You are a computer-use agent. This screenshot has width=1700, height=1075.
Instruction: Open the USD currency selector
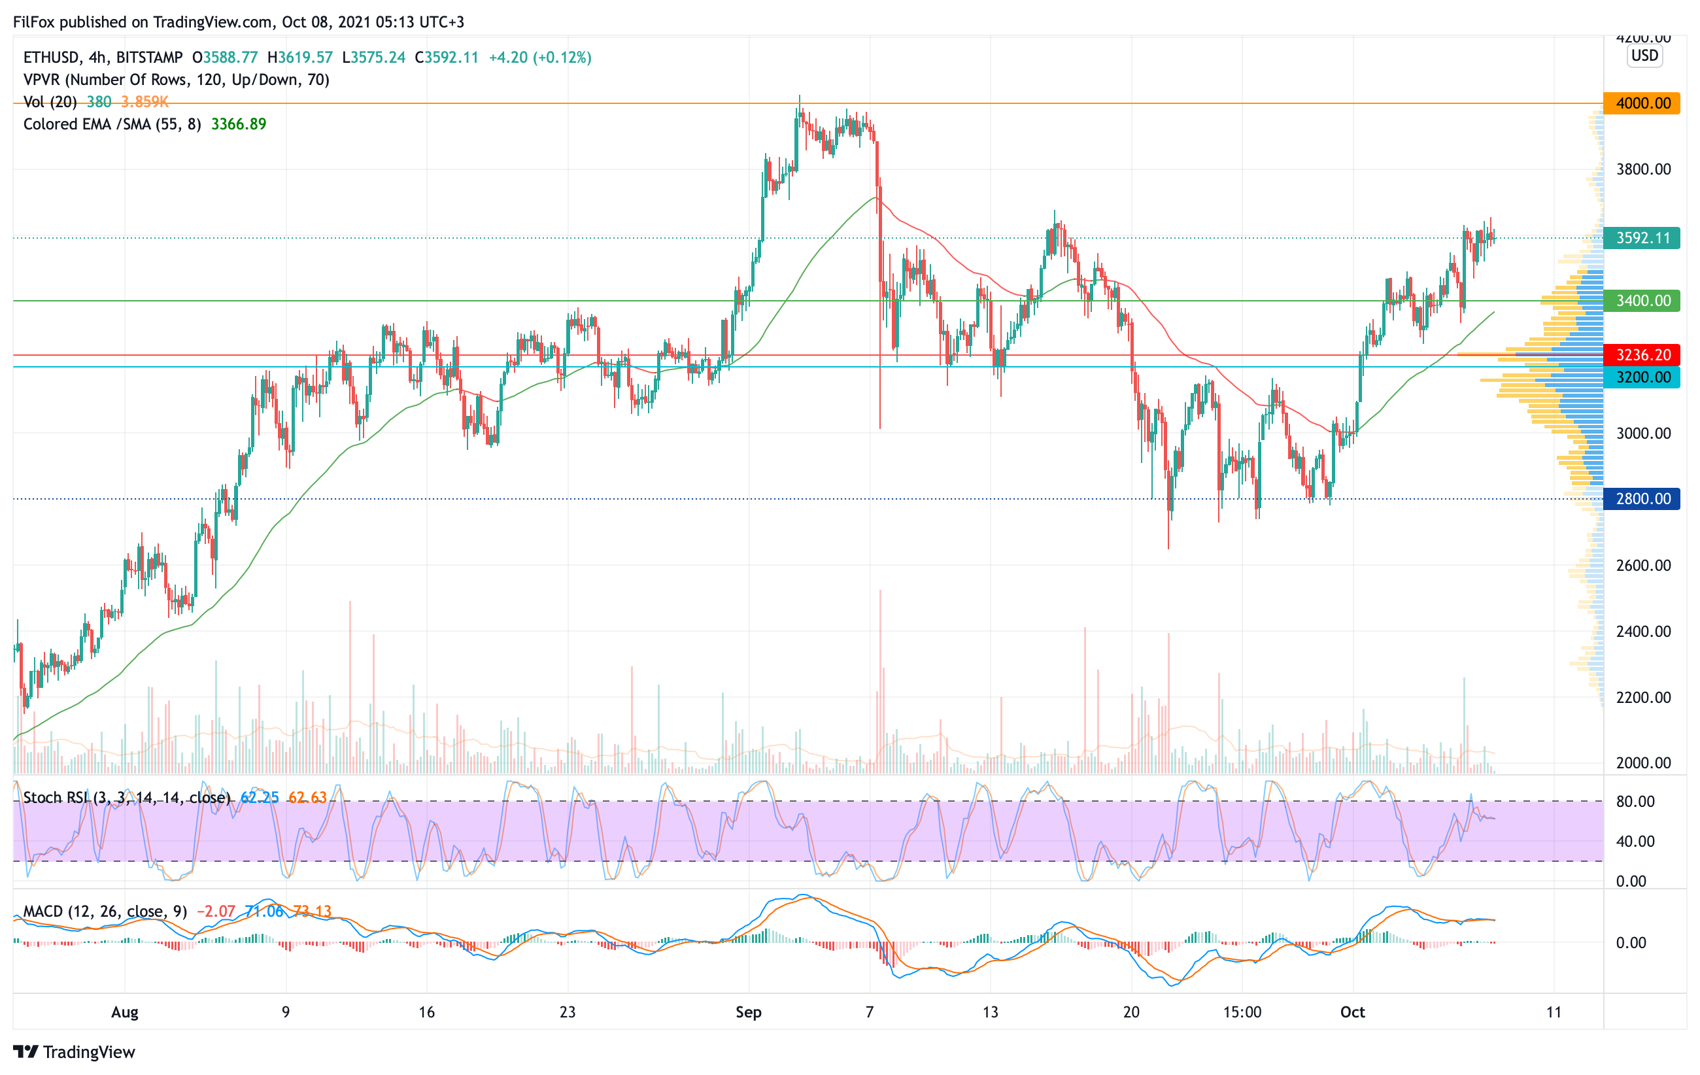pyautogui.click(x=1644, y=56)
